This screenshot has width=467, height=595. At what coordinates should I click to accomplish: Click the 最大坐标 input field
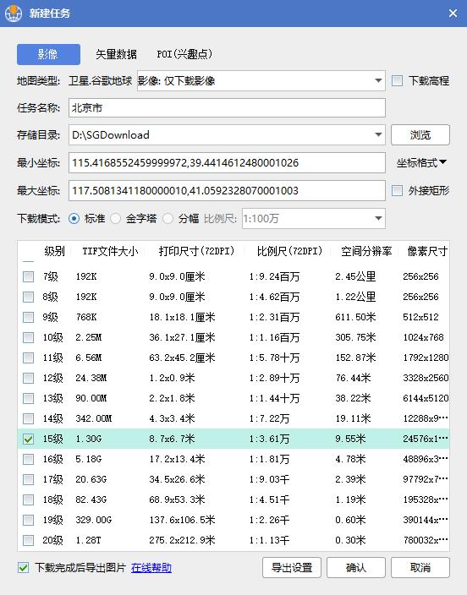[x=227, y=190]
